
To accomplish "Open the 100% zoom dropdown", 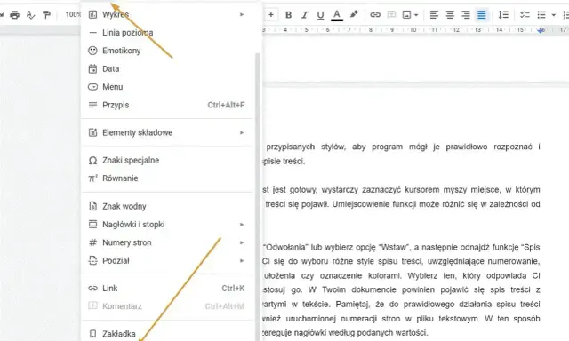I will pyautogui.click(x=73, y=14).
